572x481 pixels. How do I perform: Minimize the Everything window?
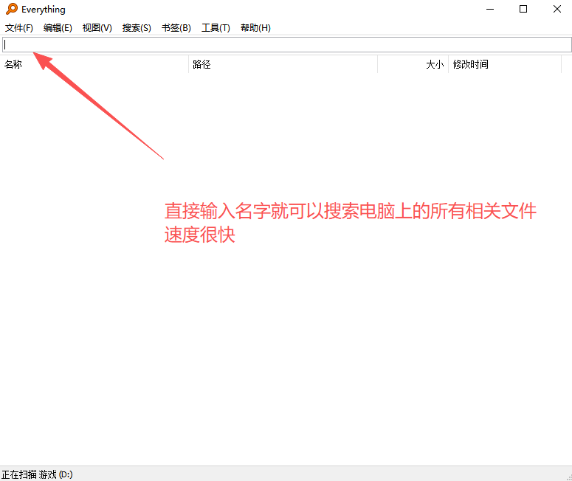[489, 9]
